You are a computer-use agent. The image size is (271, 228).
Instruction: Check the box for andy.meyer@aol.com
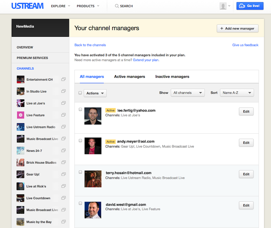click(80, 141)
